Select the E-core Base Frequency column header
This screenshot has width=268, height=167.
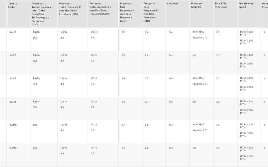pos(151,12)
